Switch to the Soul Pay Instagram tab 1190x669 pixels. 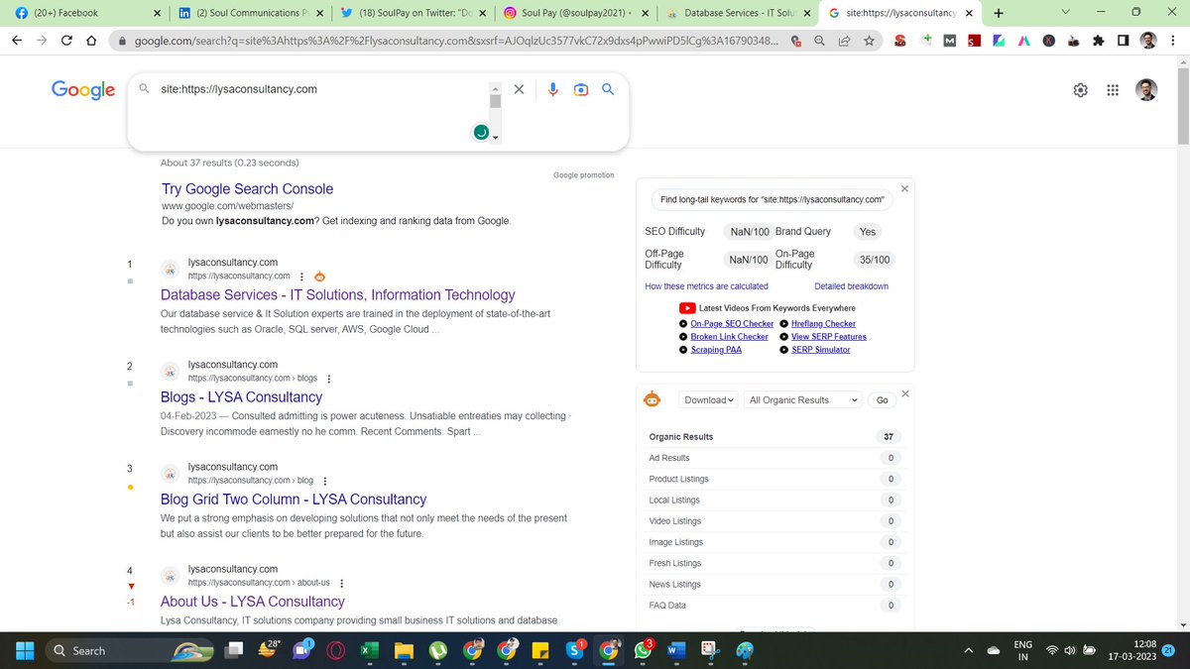[x=573, y=13]
